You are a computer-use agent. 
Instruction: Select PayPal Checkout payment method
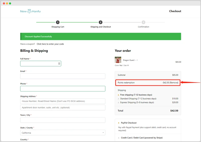tap(119, 123)
